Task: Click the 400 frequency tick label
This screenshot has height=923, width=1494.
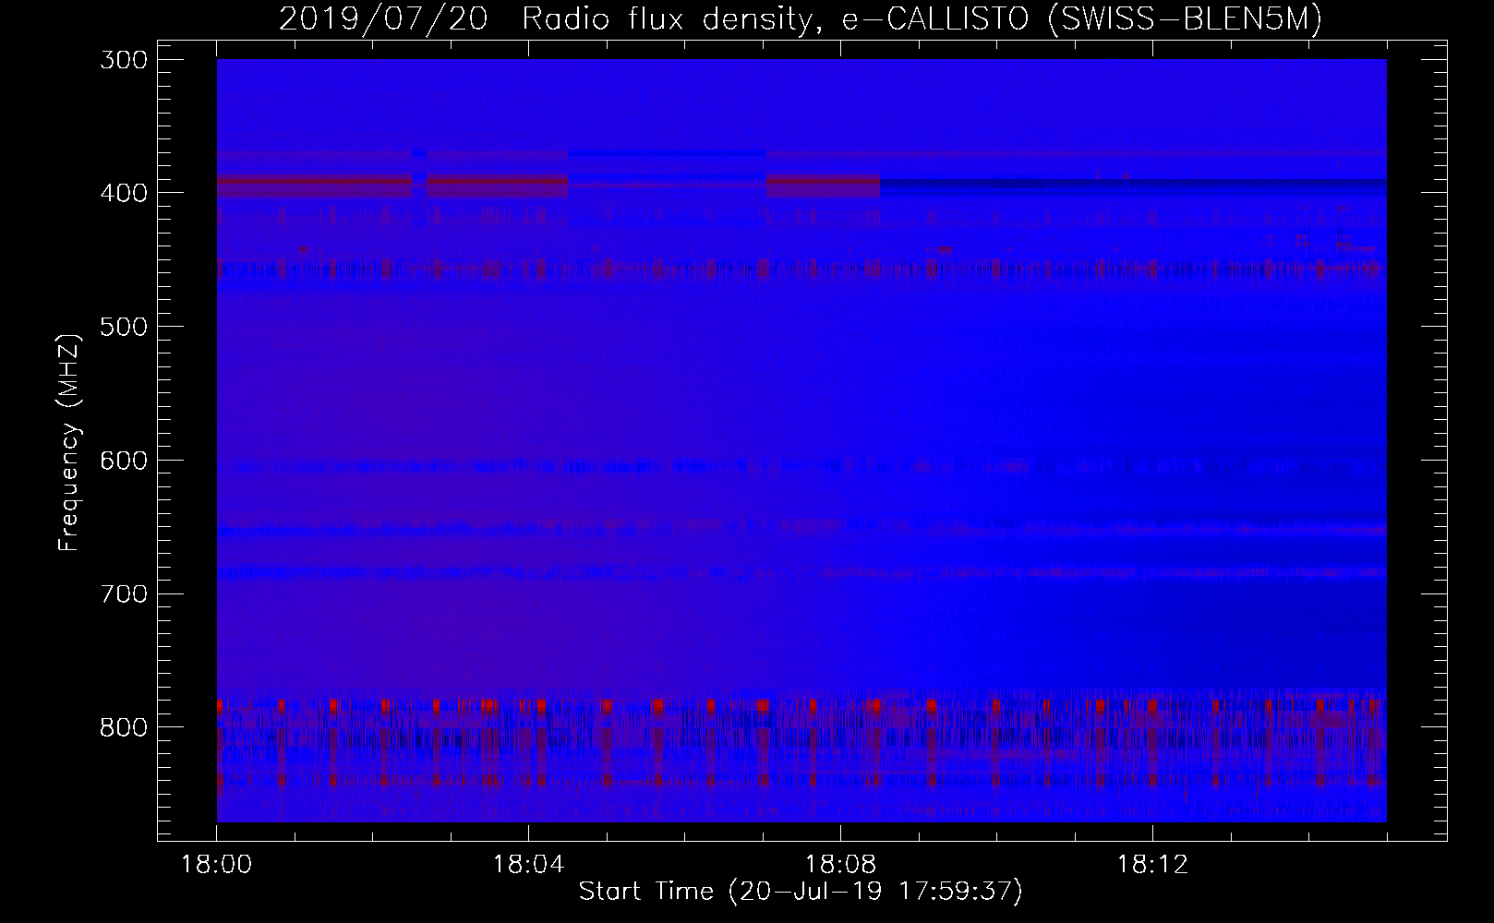Action: [122, 193]
